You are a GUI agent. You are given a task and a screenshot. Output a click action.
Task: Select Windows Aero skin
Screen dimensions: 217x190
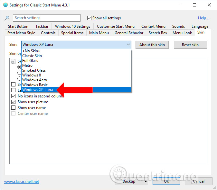(x=76, y=80)
